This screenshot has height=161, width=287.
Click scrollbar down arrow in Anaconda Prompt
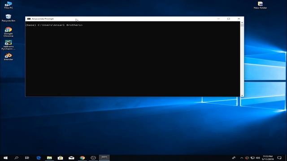(x=242, y=95)
